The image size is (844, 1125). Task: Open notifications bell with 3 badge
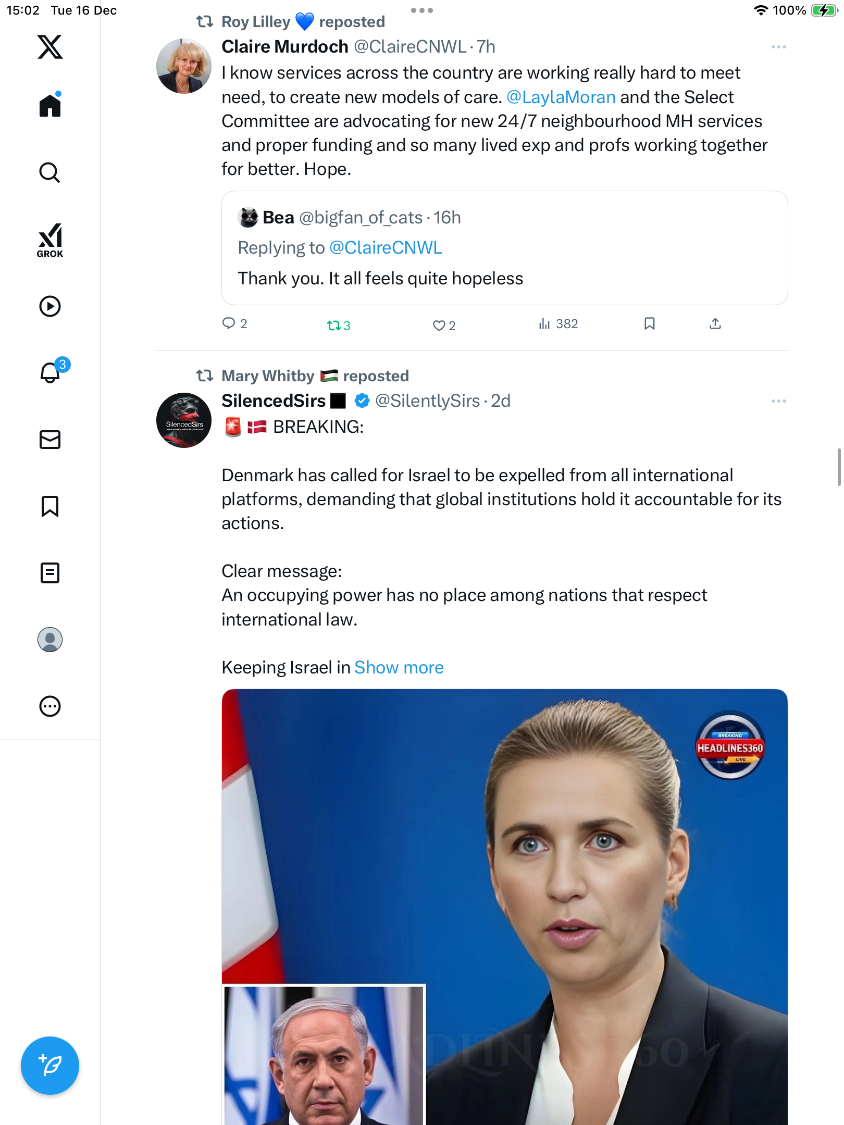coord(51,372)
